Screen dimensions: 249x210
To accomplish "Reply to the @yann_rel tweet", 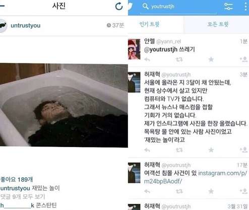I will [x=147, y=59].
